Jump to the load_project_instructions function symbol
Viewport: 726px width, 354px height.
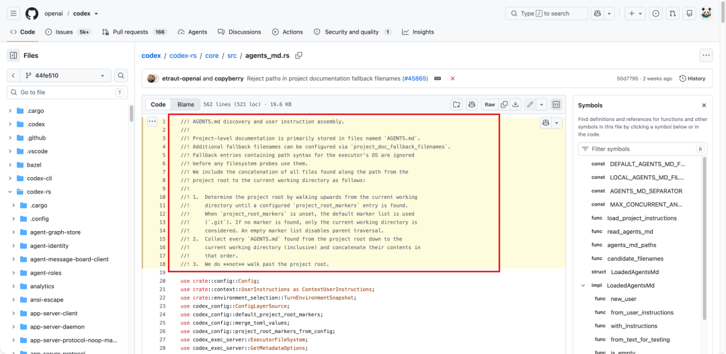(x=642, y=218)
